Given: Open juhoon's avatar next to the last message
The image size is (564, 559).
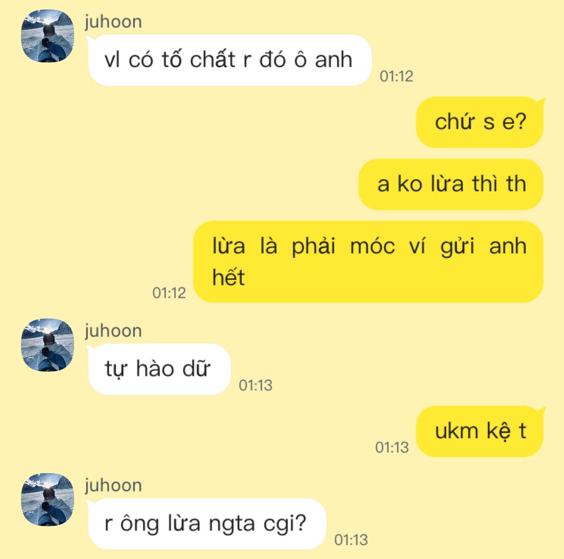Looking at the screenshot, I should pos(47,499).
